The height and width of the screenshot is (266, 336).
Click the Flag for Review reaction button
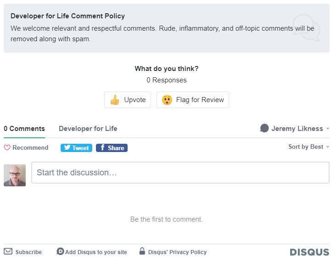point(193,100)
